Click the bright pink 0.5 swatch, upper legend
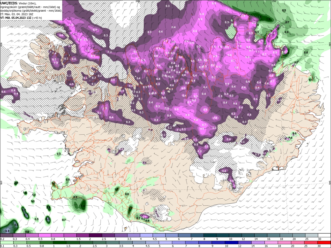The height and width of the screenshot is (248, 331). pyautogui.click(x=45, y=235)
